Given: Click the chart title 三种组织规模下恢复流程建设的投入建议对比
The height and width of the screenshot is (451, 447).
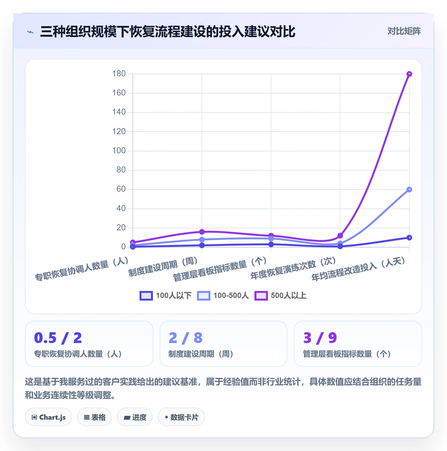Looking at the screenshot, I should point(168,32).
